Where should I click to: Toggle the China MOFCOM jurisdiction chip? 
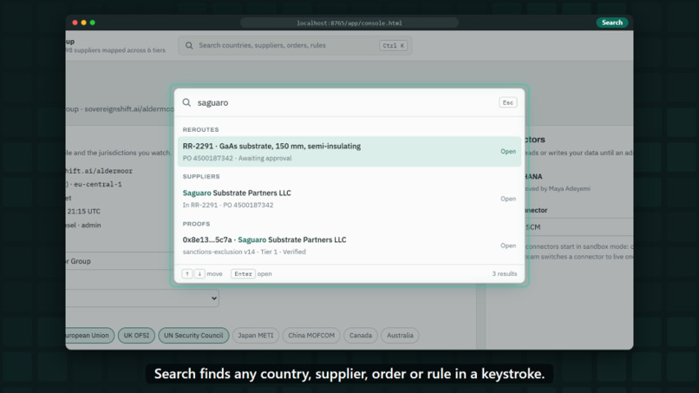(311, 336)
